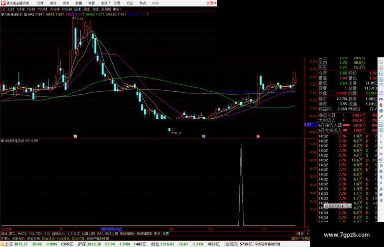Expand the 更多 periods list in top bar

tap(117, 9)
